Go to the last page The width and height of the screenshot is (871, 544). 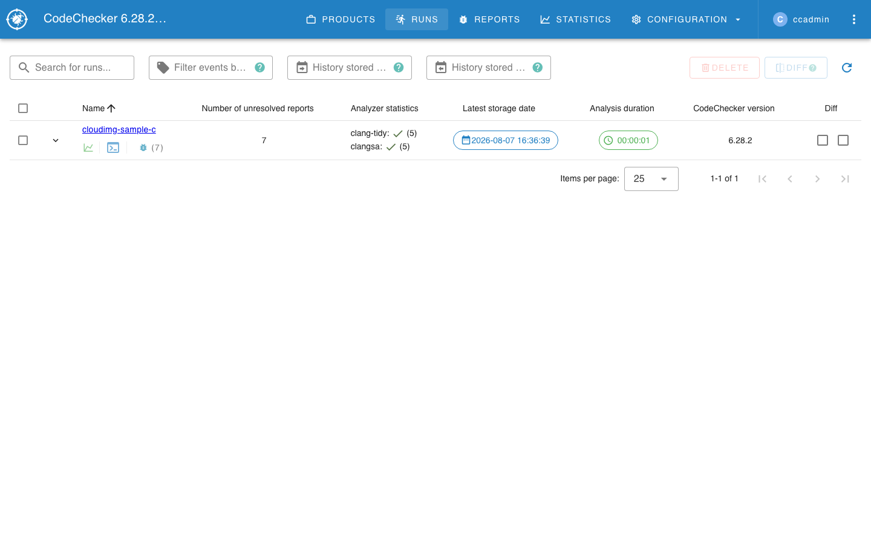845,179
